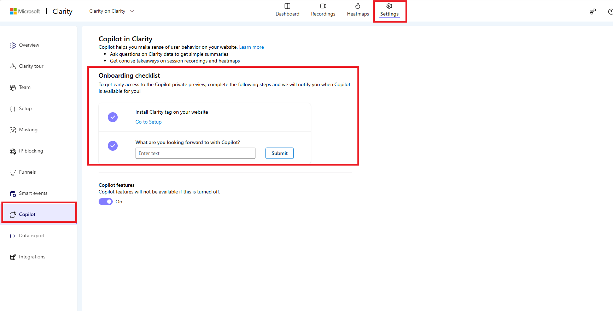Click the Dashboard grid icon
613x311 pixels.
[x=287, y=6]
